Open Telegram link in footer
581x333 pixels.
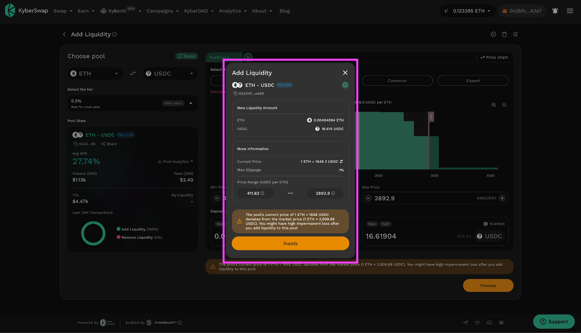(466, 322)
